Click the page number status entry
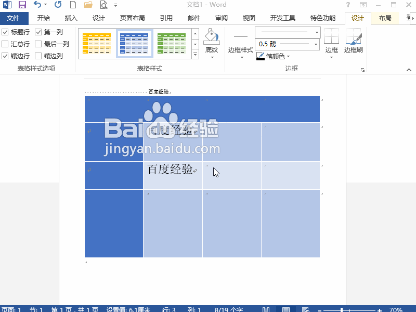Image resolution: width=416 pixels, height=312 pixels. tap(74, 309)
